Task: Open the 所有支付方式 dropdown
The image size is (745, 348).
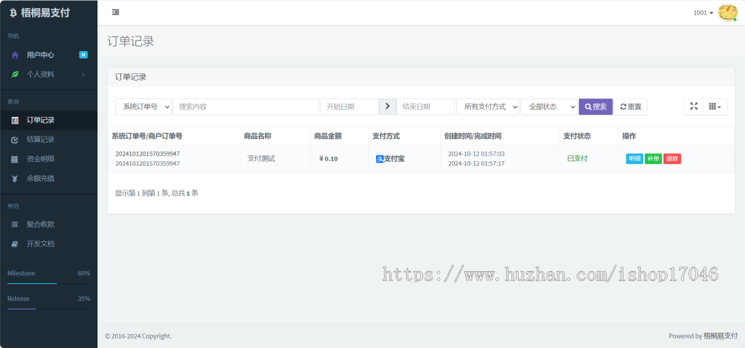Action: coord(488,107)
